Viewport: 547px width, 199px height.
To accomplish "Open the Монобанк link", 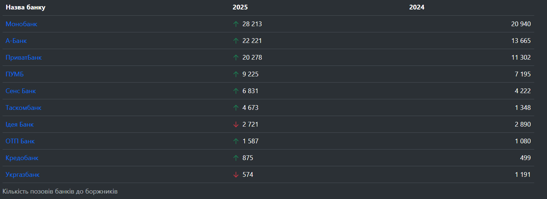I will pyautogui.click(x=22, y=24).
